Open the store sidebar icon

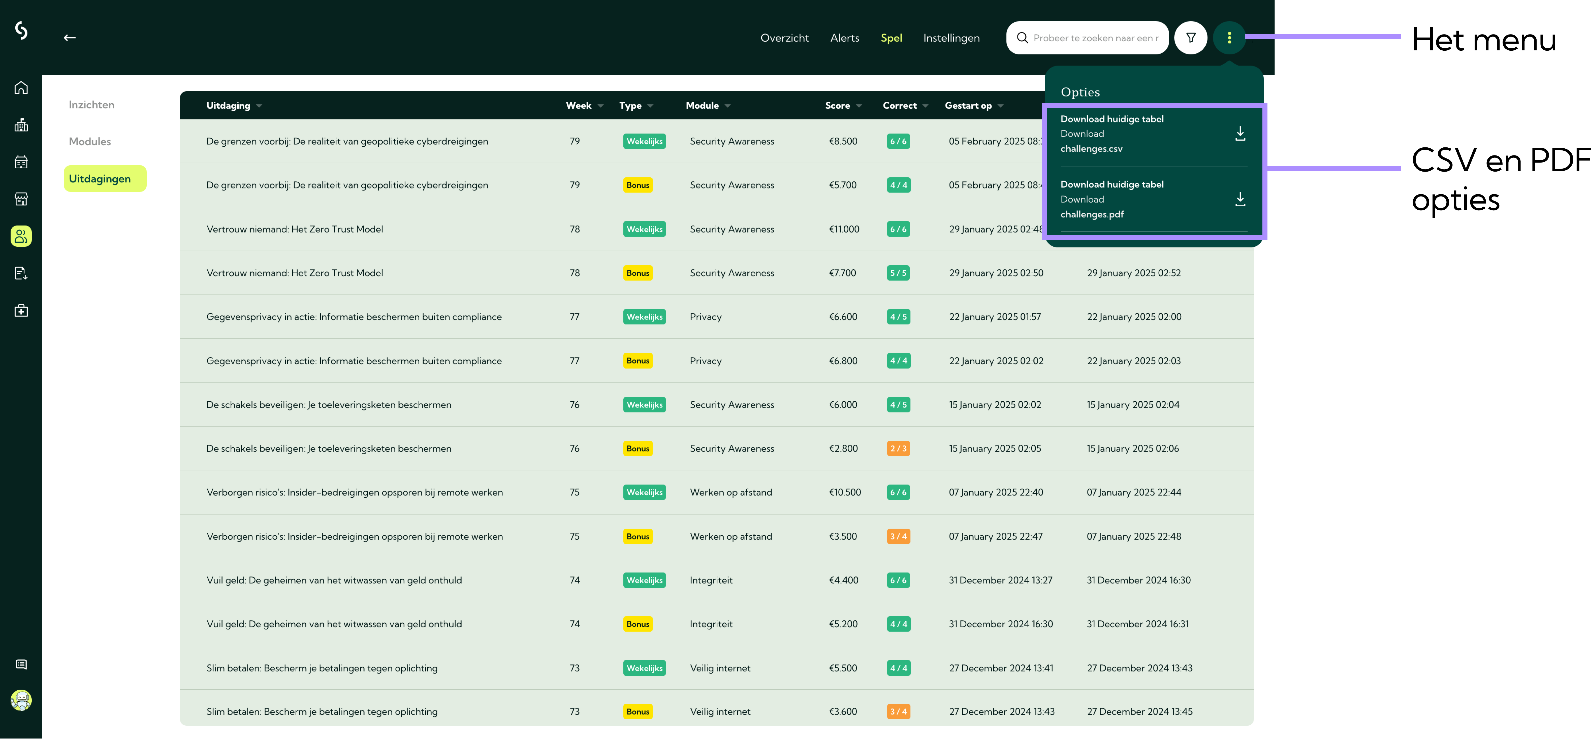click(x=21, y=199)
